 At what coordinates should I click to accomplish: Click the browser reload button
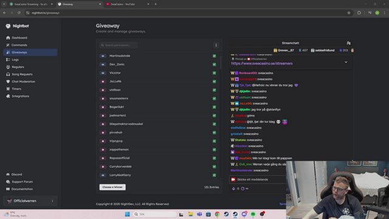pos(19,13)
